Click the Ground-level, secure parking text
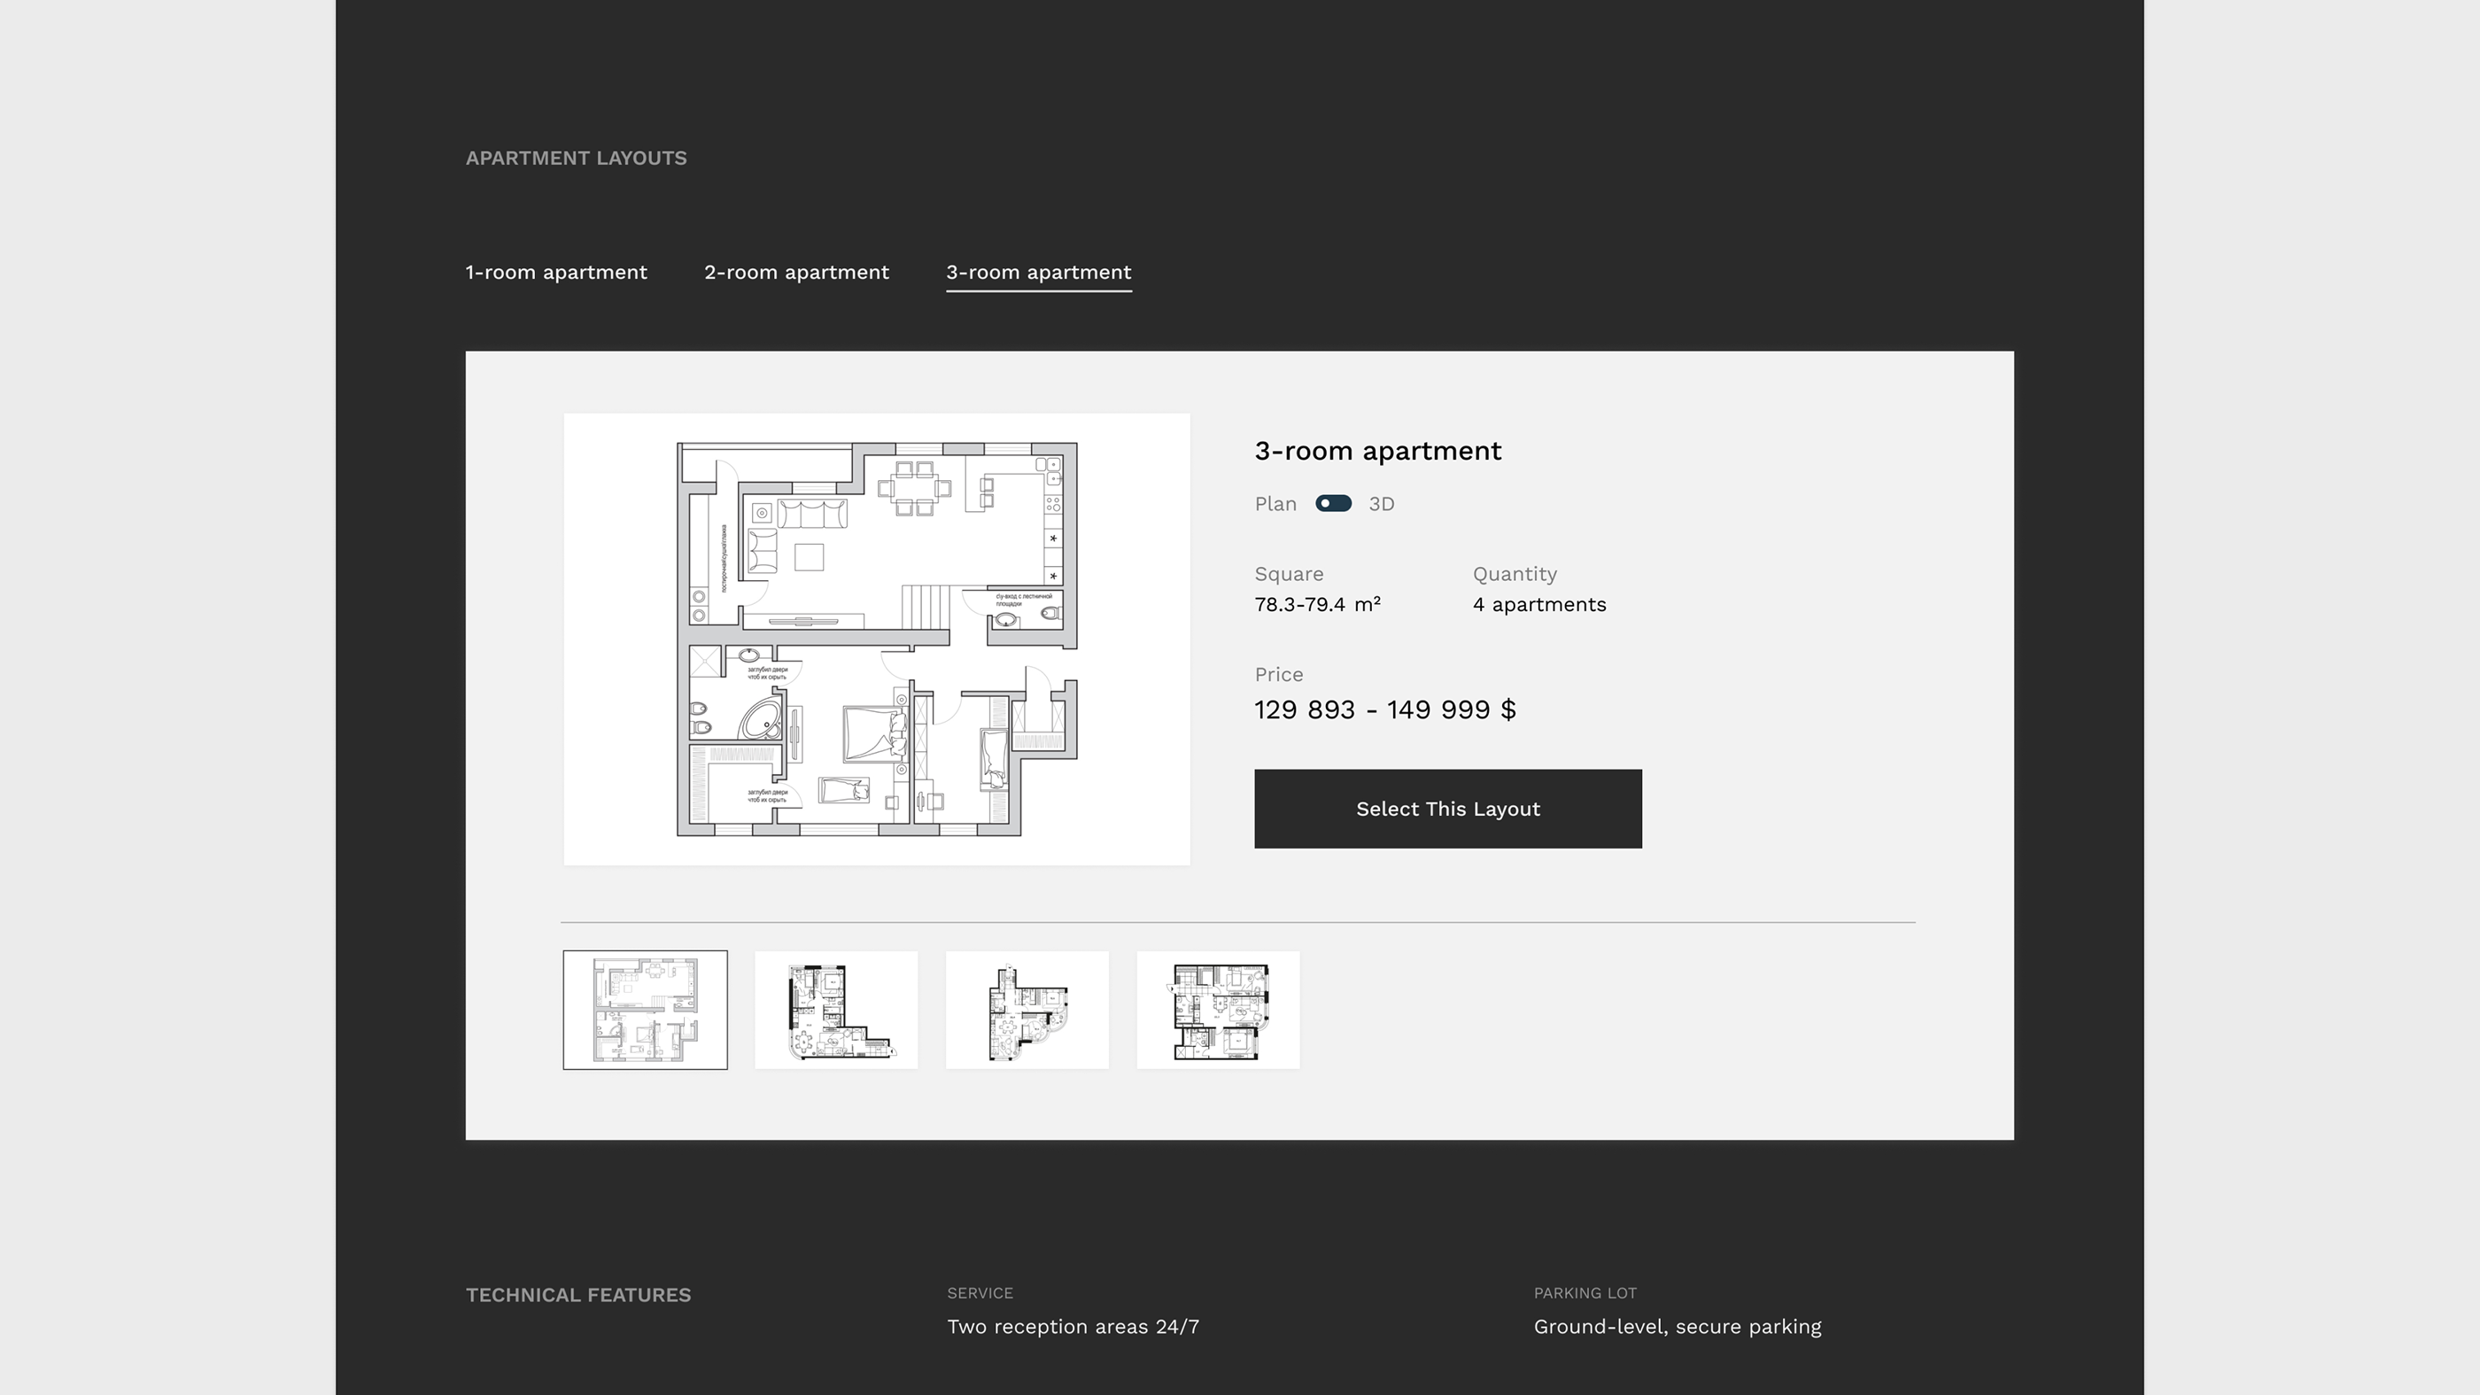 pos(1676,1327)
